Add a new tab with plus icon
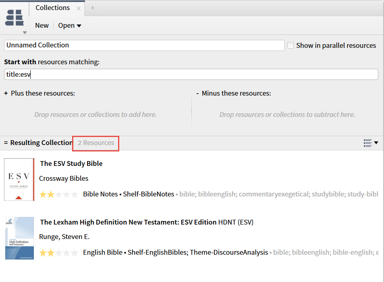The height and width of the screenshot is (282, 384). [93, 8]
